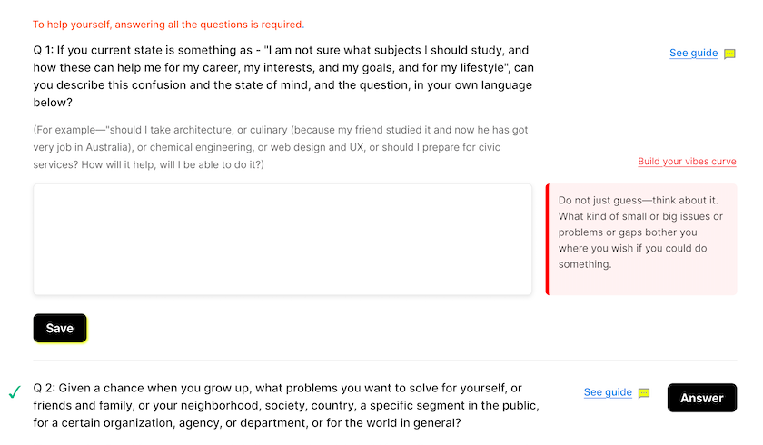Click the yellow comment icon beside Q1 guide
The width and height of the screenshot is (763, 445).
coord(729,54)
